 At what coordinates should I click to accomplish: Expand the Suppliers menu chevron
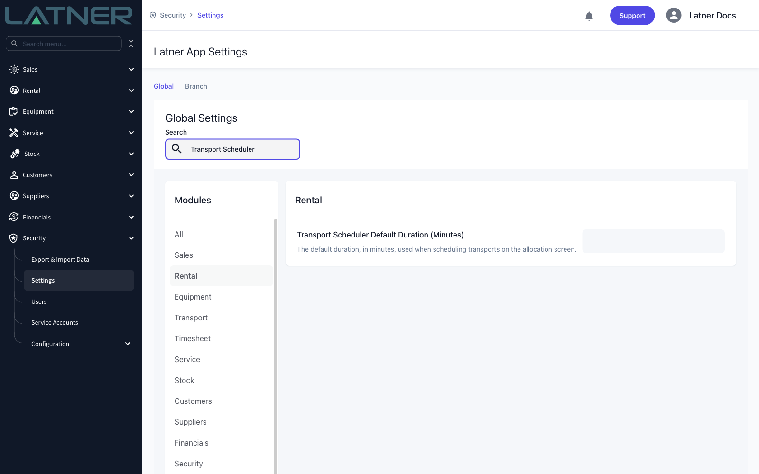point(131,196)
